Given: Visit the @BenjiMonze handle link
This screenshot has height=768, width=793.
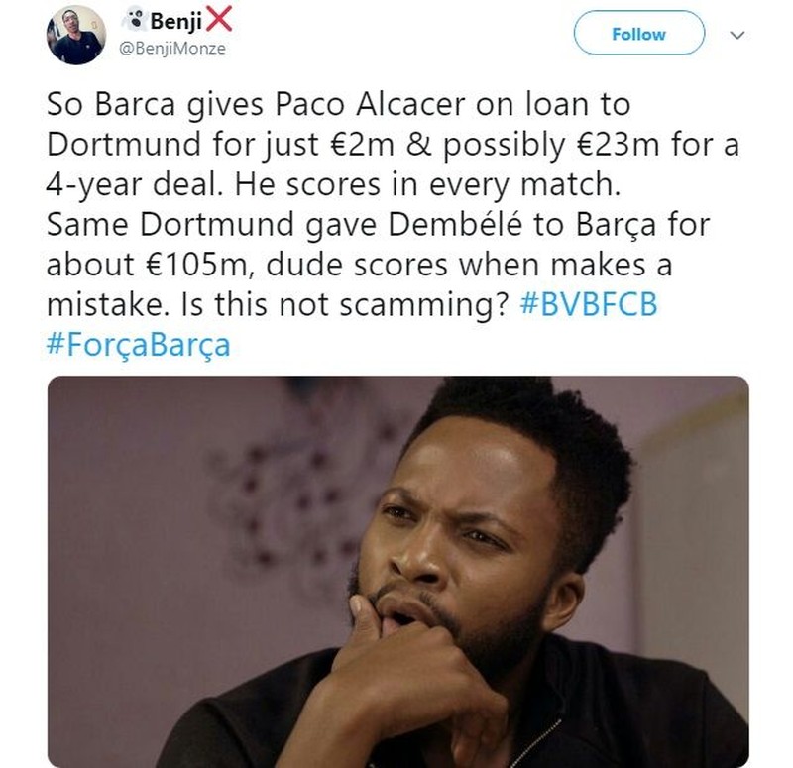Looking at the screenshot, I should 172,48.
